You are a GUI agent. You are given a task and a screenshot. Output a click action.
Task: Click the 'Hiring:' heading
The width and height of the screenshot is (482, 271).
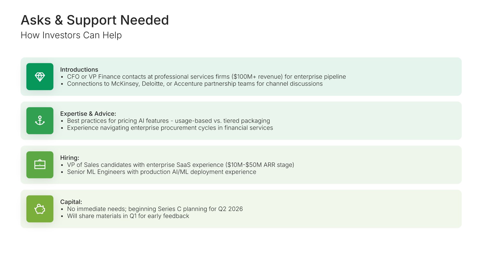click(x=70, y=158)
